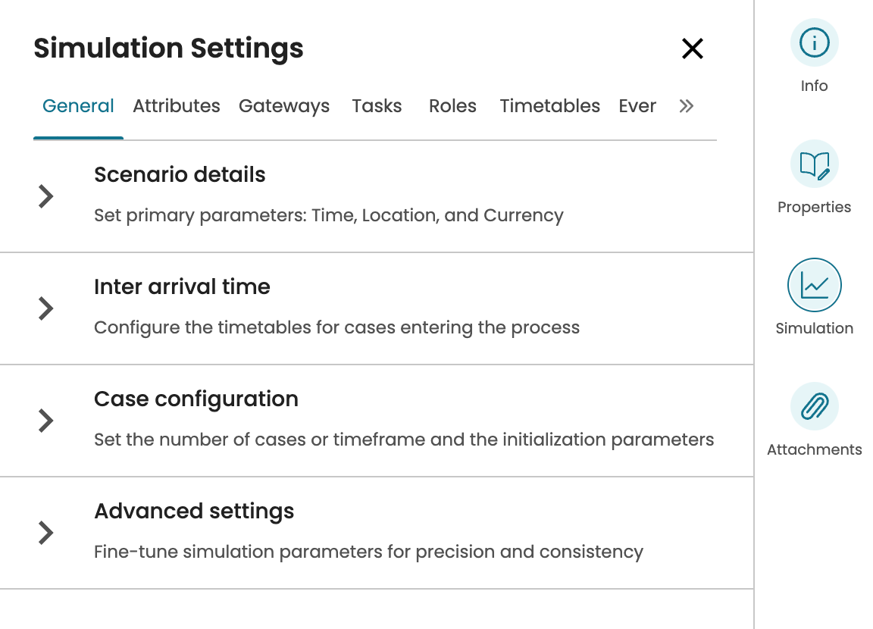
Task: Expand the Advanced settings chevron
Action: [x=46, y=533]
